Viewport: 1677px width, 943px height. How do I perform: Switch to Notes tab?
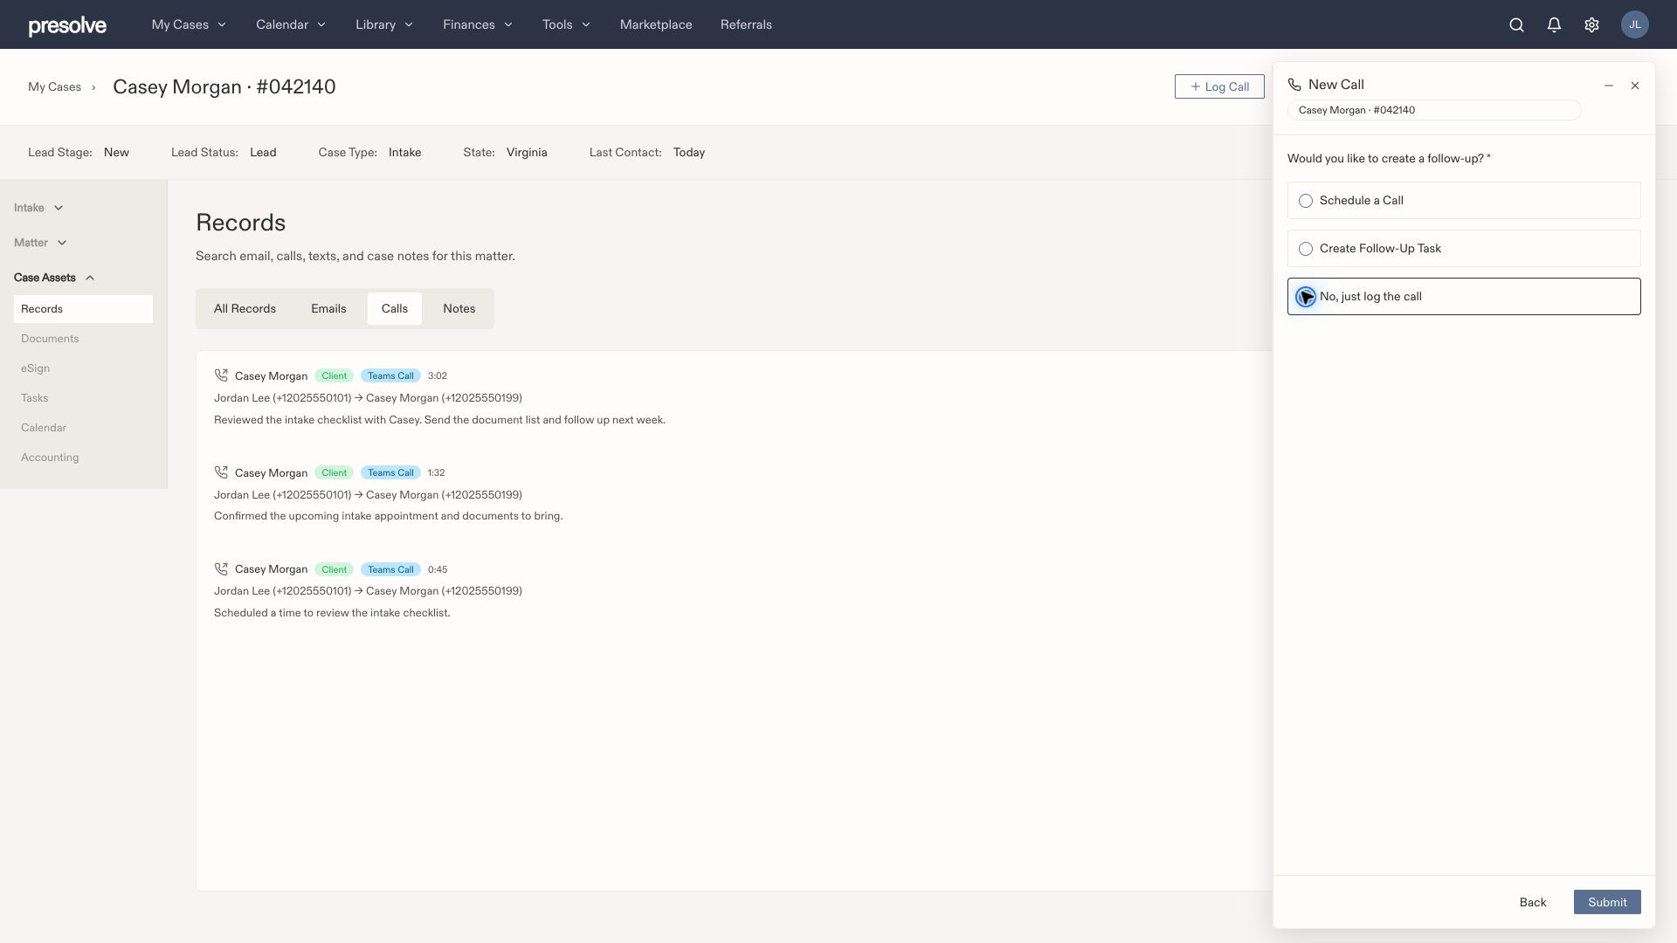[459, 309]
